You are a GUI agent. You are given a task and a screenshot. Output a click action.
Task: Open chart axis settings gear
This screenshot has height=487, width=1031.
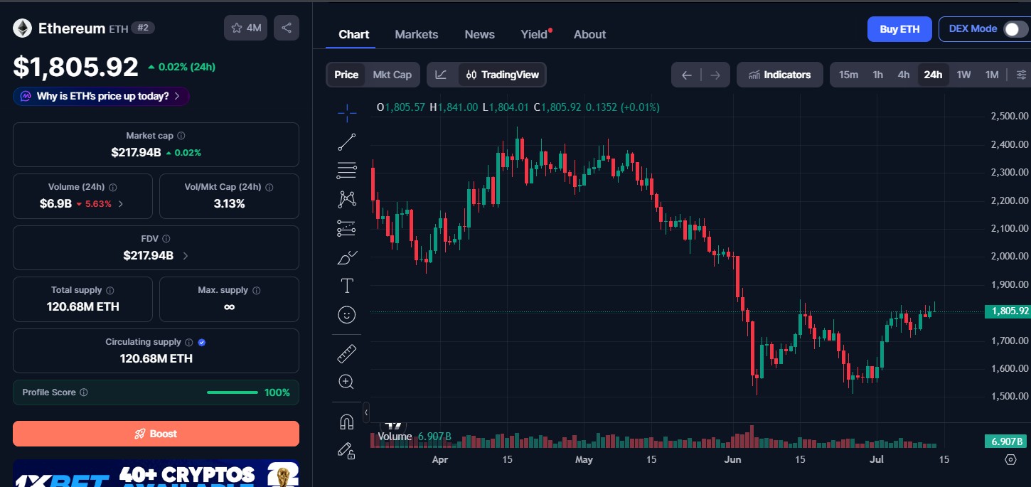point(1010,459)
